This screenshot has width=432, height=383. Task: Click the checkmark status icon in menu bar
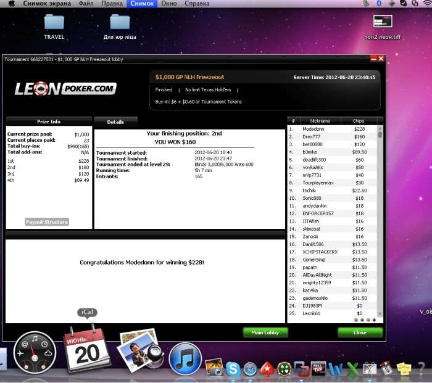[404, 3]
